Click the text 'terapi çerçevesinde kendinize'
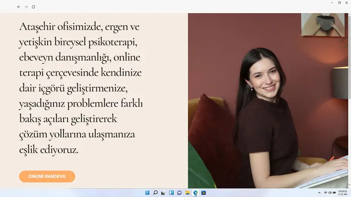351x197 pixels. click(x=80, y=73)
